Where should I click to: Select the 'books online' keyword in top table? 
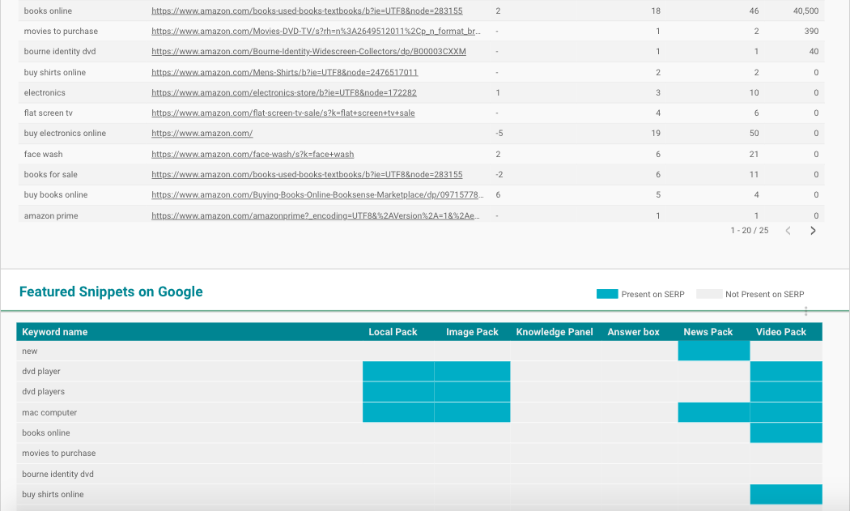48,11
